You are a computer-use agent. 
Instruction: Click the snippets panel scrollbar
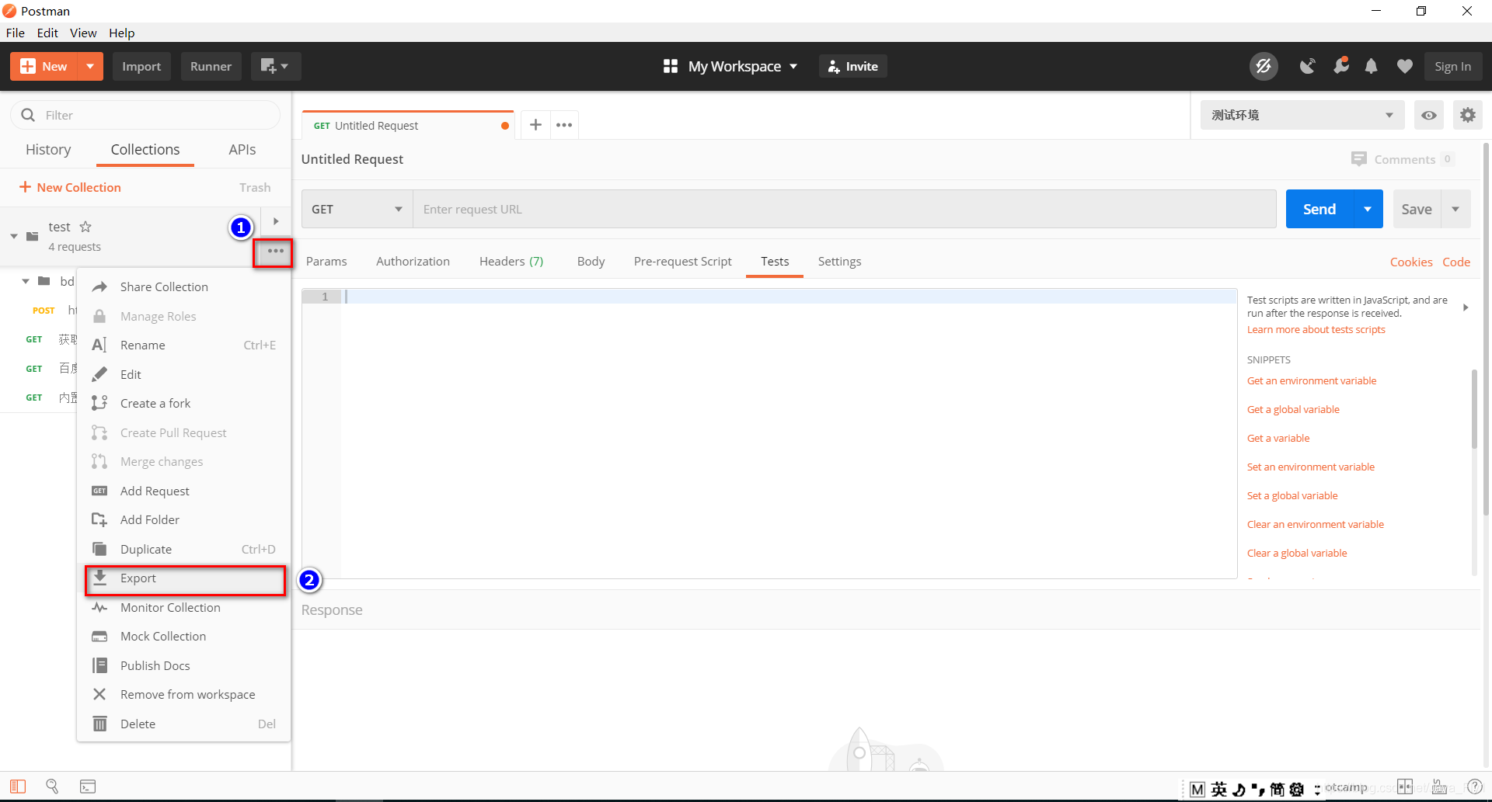point(1474,409)
